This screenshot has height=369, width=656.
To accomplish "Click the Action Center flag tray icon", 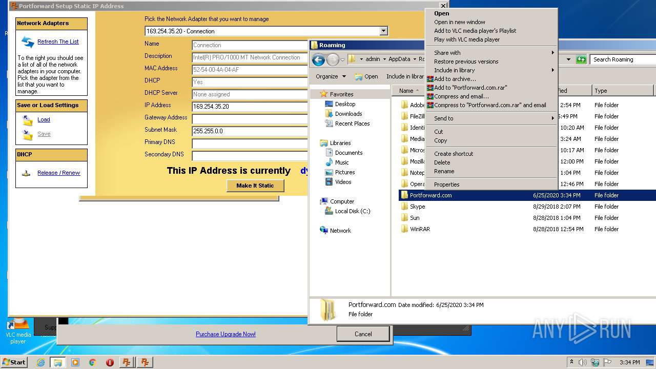I will [607, 362].
